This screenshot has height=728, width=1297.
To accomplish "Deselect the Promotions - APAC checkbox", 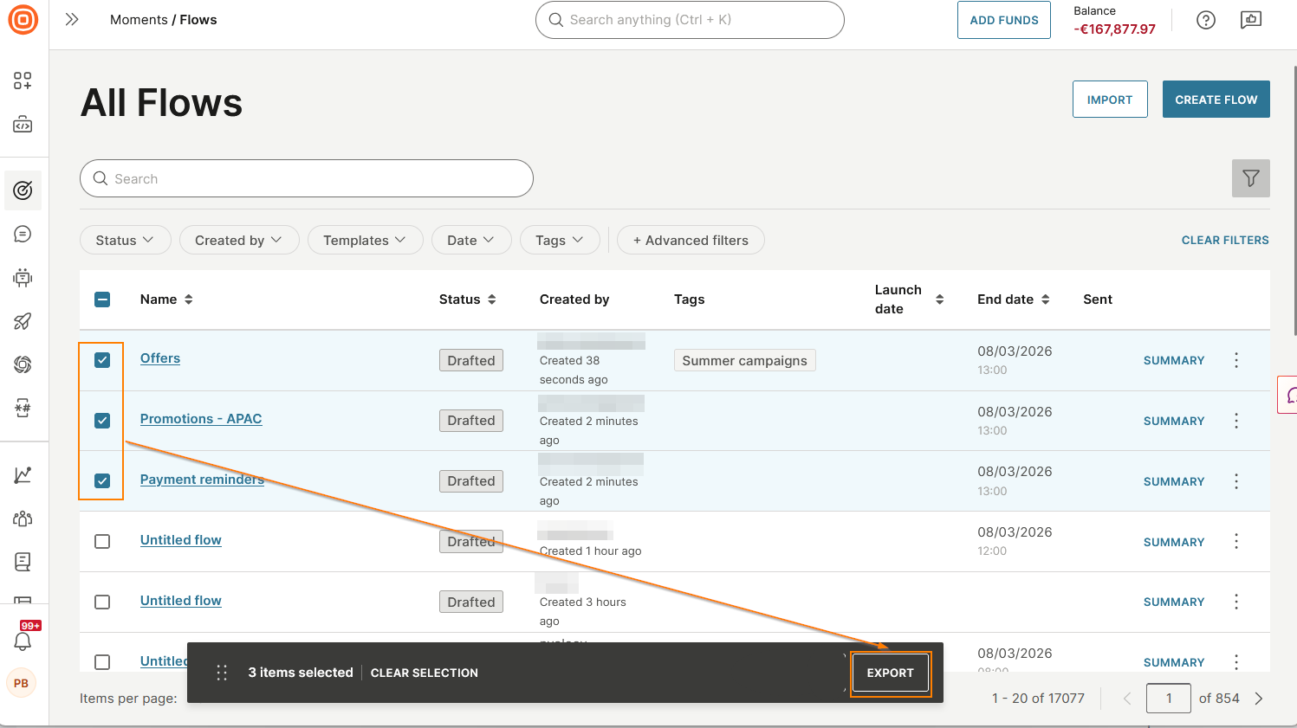I will click(101, 420).
